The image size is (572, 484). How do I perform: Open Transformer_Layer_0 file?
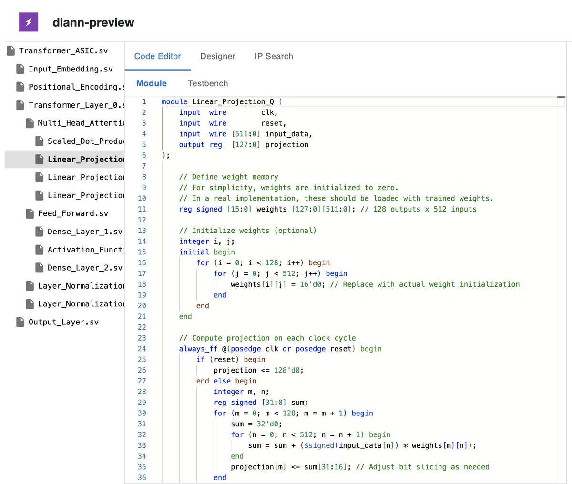[76, 105]
